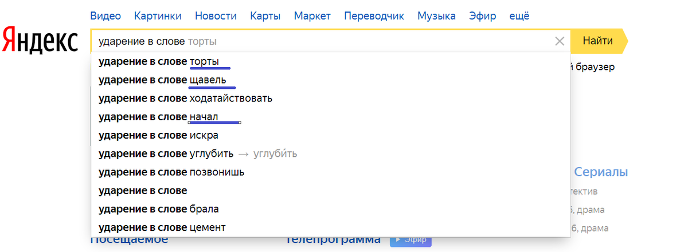The image size is (688, 252).
Task: Clear the search query with the X icon
Action: (x=560, y=41)
